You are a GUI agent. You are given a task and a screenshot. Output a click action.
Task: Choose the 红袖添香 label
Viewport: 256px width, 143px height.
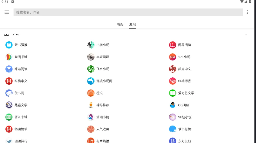(x=184, y=81)
